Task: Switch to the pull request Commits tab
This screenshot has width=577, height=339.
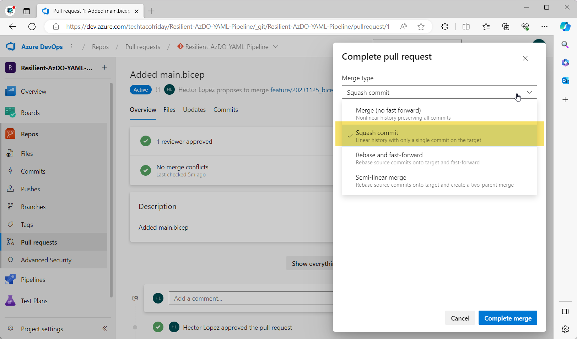Action: tap(226, 110)
